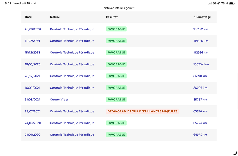The width and height of the screenshot is (238, 156).
Task: Click the 83970 km mileage value
Action: click(x=200, y=111)
